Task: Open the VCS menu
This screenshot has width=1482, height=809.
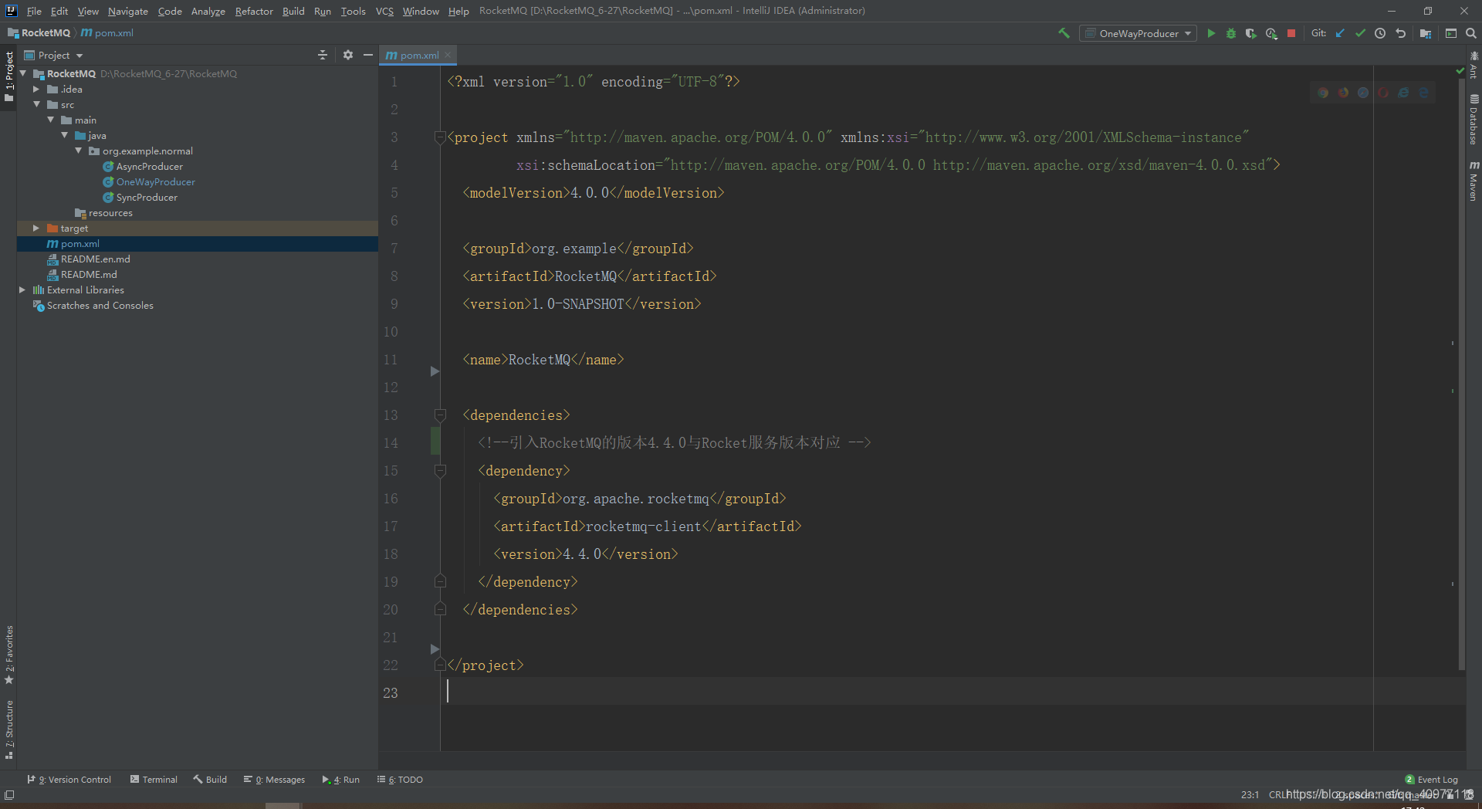Action: (x=384, y=11)
